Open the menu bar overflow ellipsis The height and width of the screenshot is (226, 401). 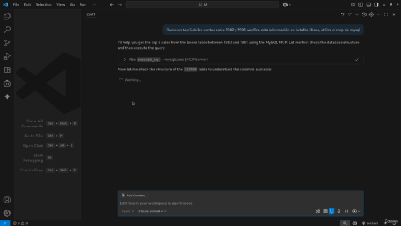[95, 4]
